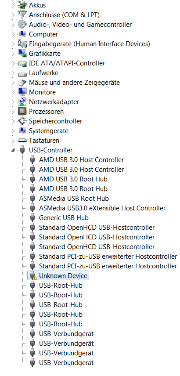
Task: Click the Prozessoren chip icon
Action: tap(22, 111)
